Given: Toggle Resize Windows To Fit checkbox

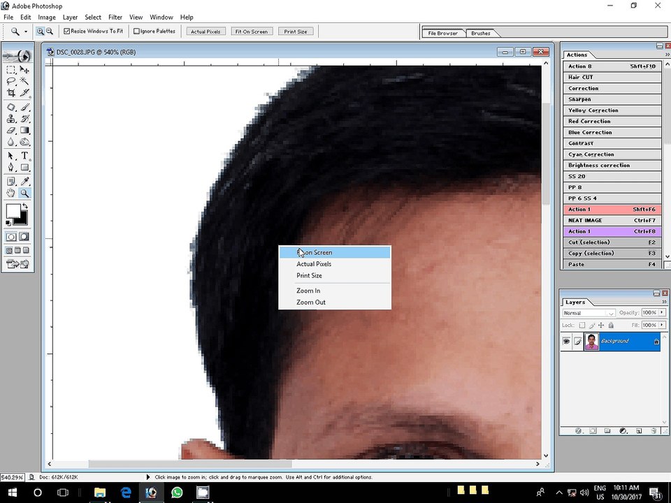Looking at the screenshot, I should 67,31.
